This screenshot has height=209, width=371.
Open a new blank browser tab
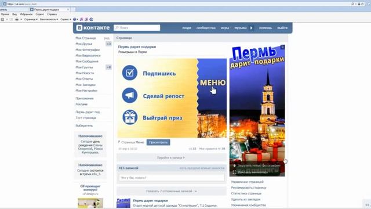(x=73, y=9)
